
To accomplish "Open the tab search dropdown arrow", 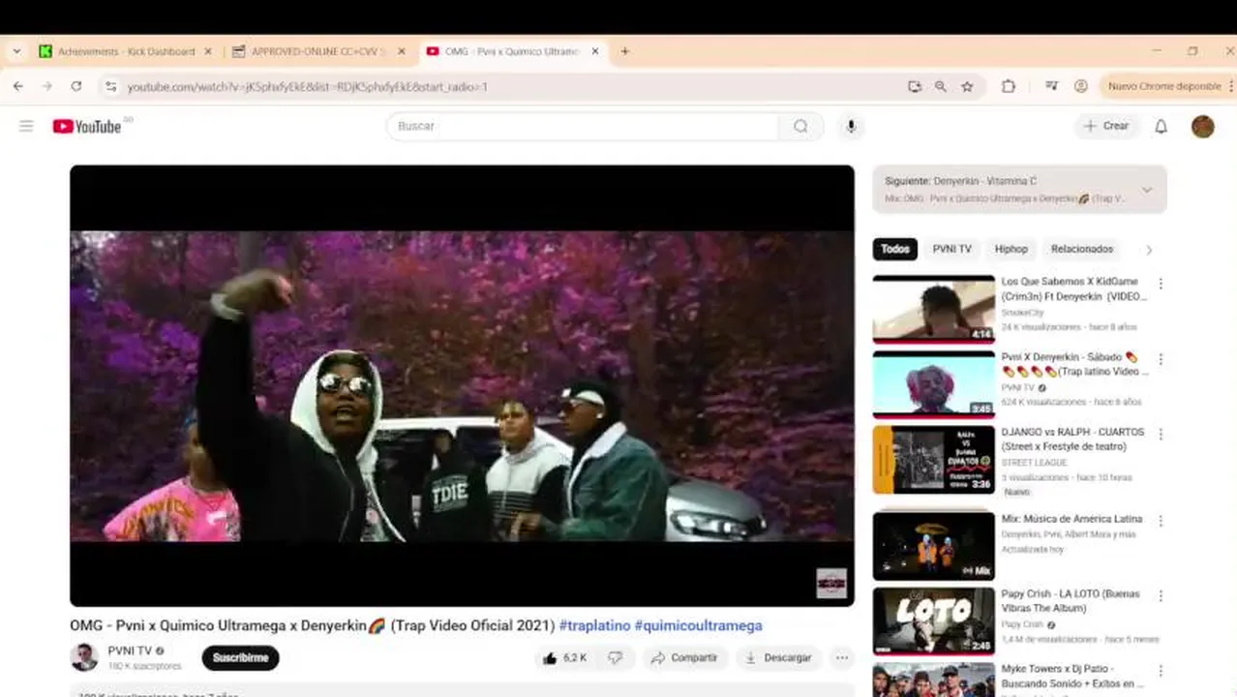I will [x=16, y=51].
